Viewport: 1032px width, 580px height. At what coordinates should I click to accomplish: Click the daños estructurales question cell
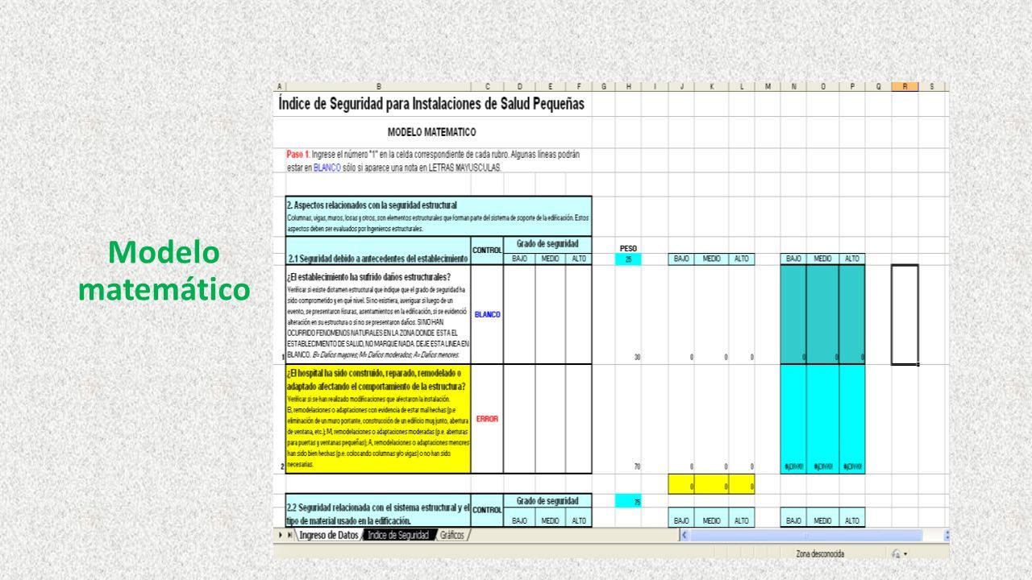(x=378, y=314)
